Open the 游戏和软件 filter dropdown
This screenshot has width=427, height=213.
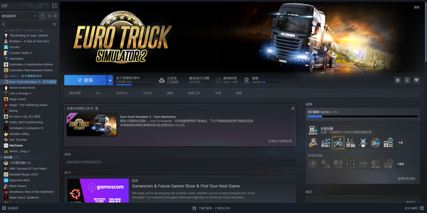coord(19,16)
